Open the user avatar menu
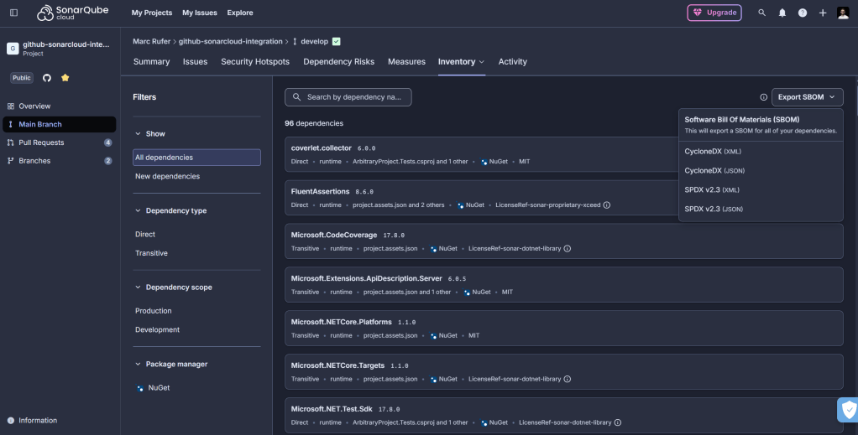Image resolution: width=858 pixels, height=435 pixels. pyautogui.click(x=843, y=13)
